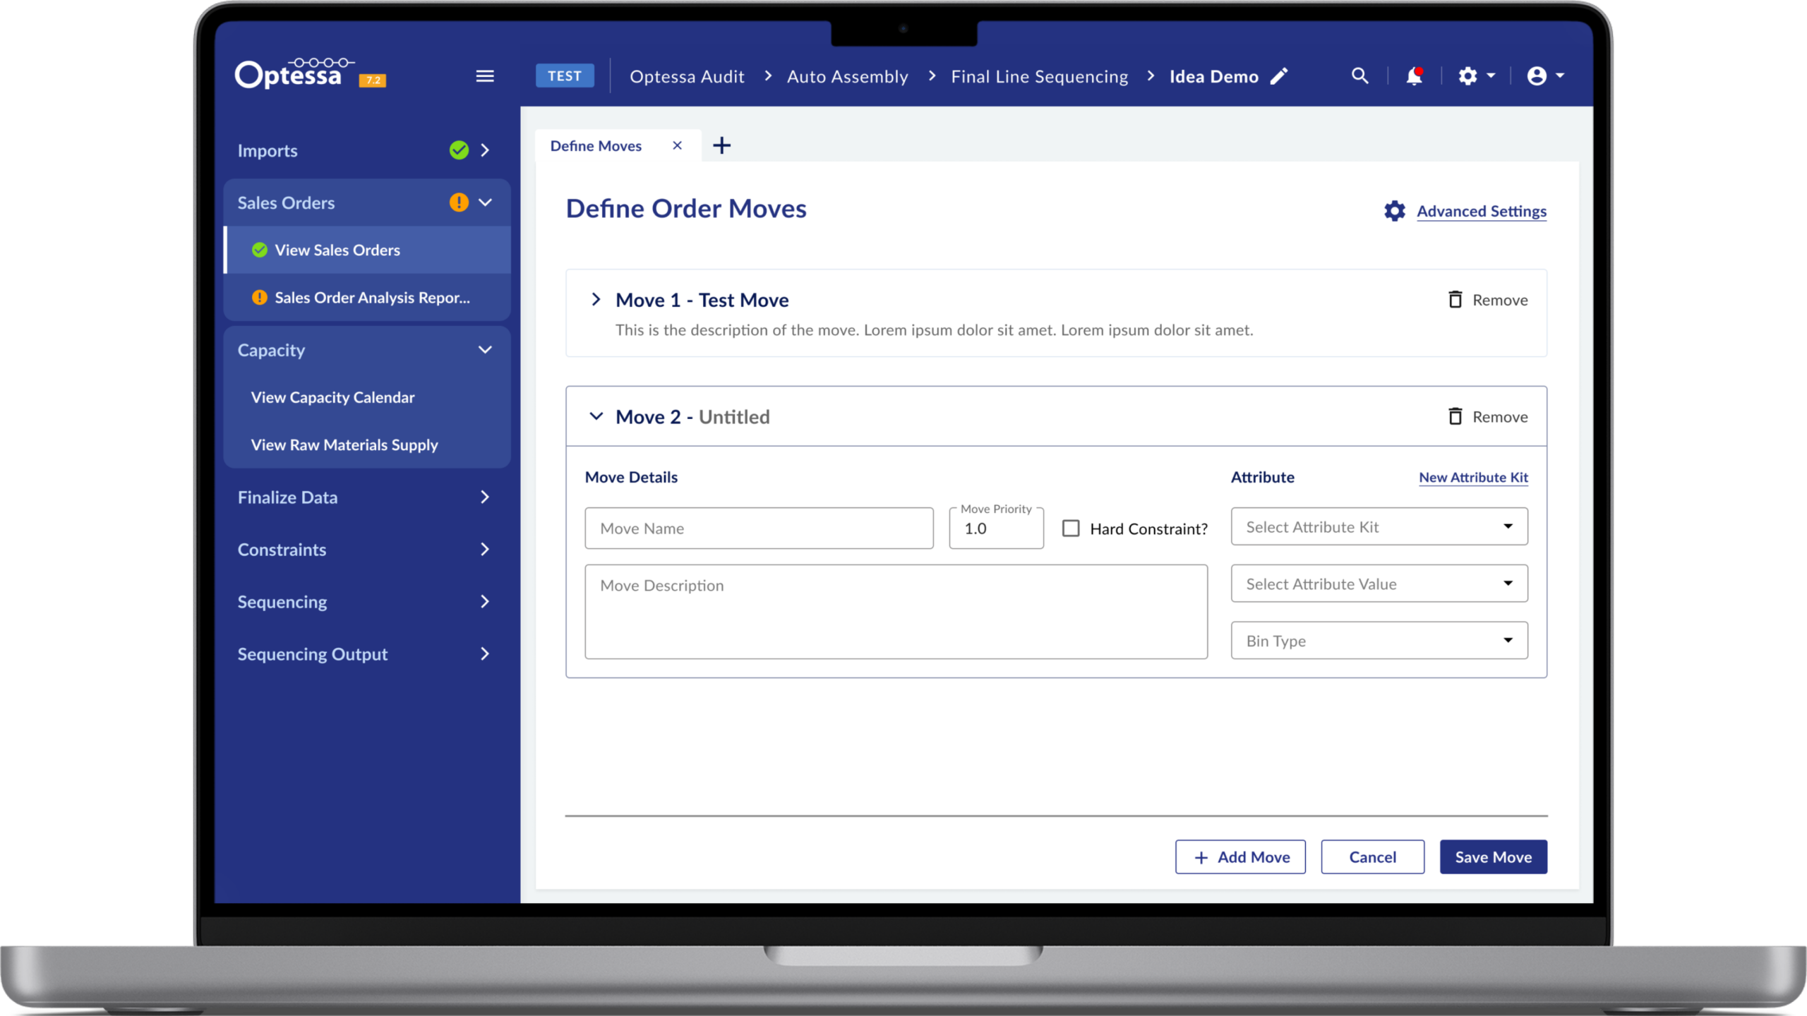Image resolution: width=1807 pixels, height=1016 pixels.
Task: Click the hamburger menu icon
Action: point(484,76)
